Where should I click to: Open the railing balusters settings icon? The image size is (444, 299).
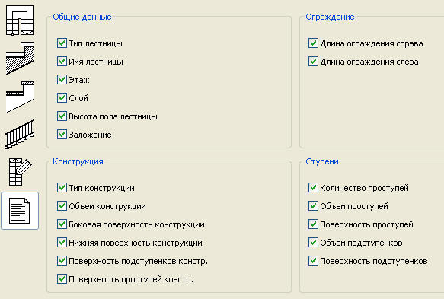click(20, 135)
